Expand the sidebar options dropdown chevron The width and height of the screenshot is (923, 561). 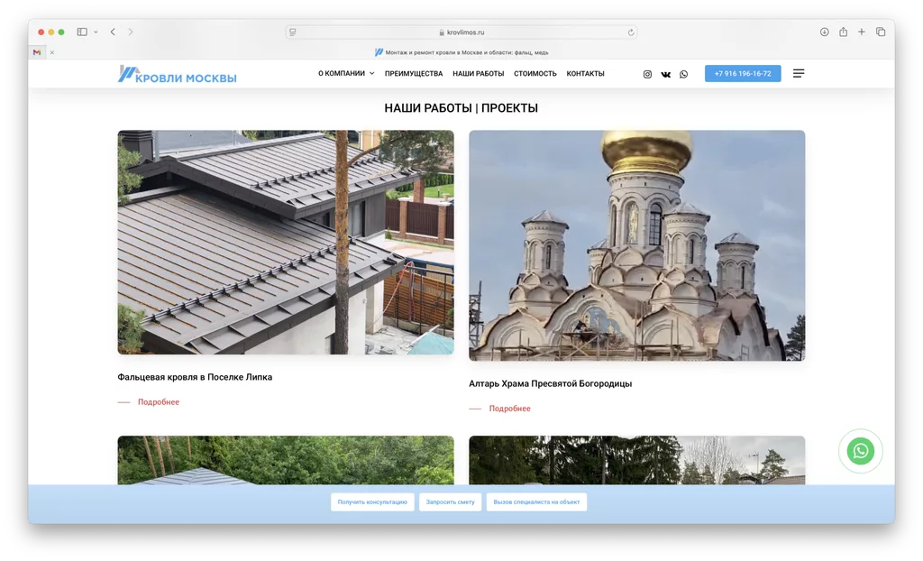tap(96, 32)
